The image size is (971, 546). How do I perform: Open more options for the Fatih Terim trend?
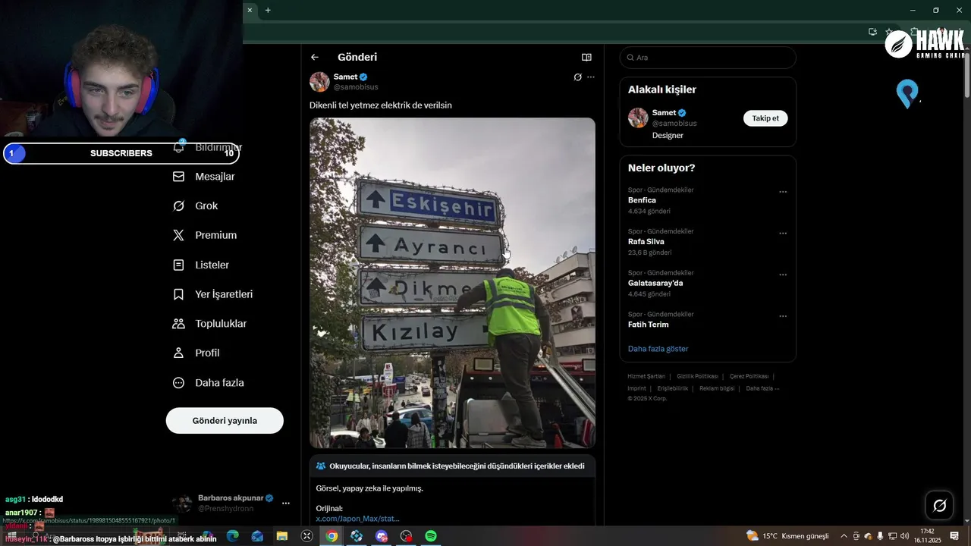coord(783,316)
